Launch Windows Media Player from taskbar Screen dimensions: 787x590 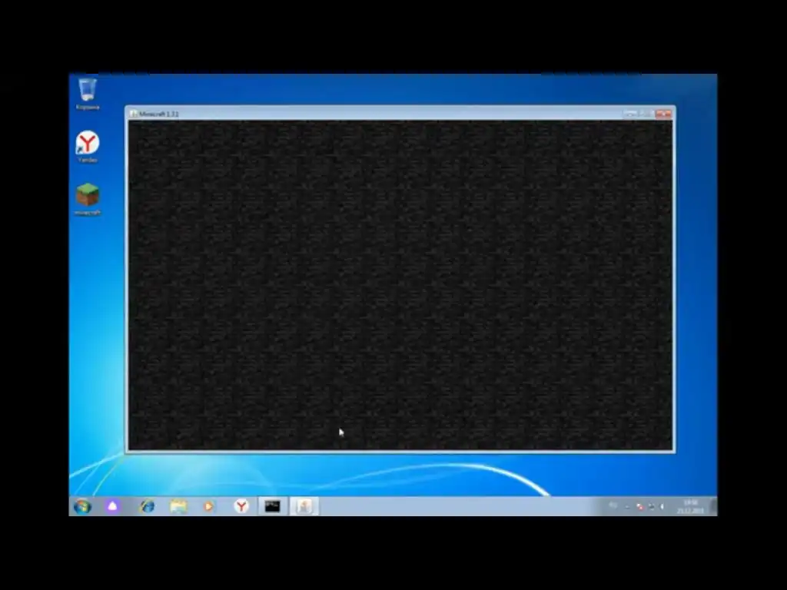209,507
